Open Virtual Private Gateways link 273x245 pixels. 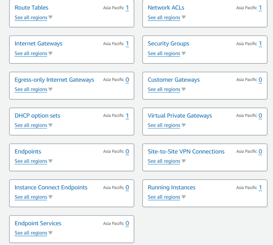coord(180,116)
